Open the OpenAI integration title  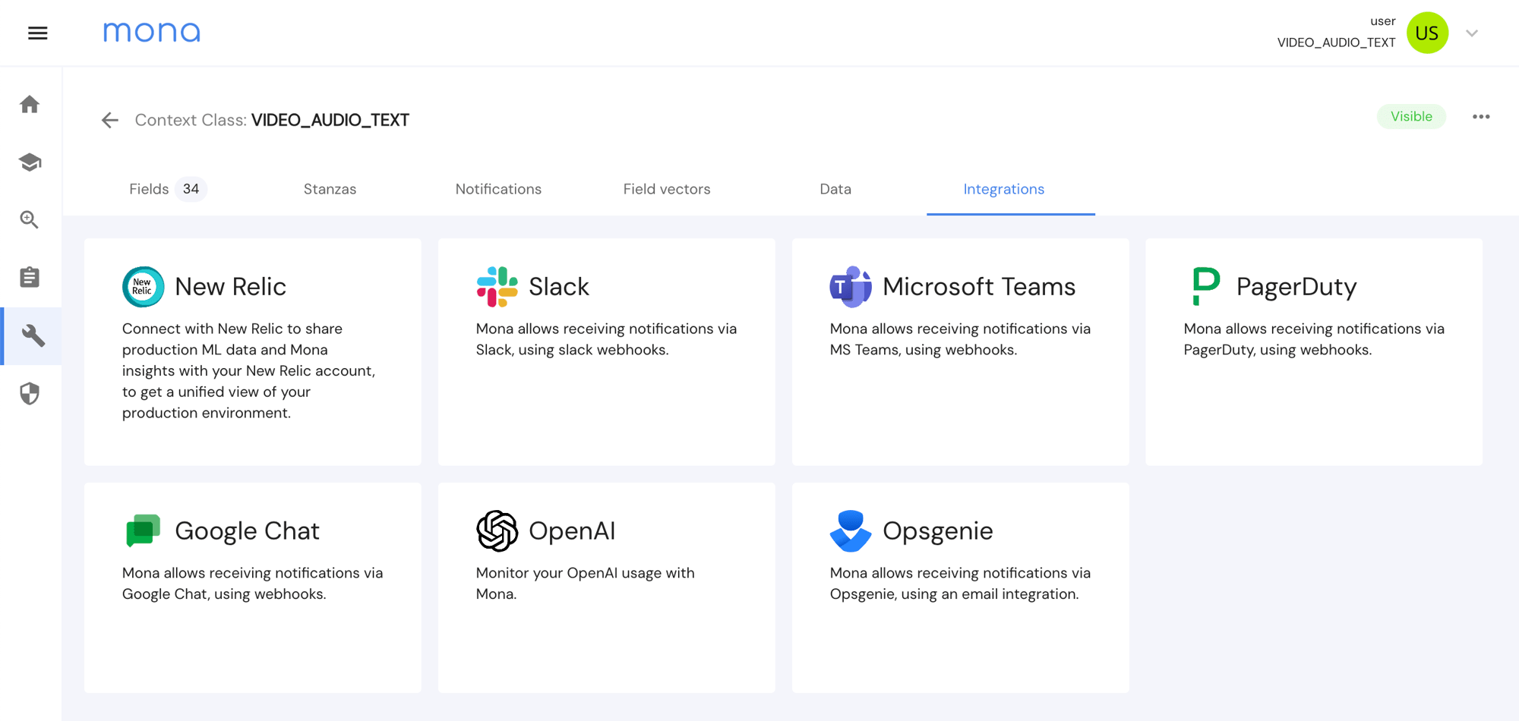tap(572, 531)
